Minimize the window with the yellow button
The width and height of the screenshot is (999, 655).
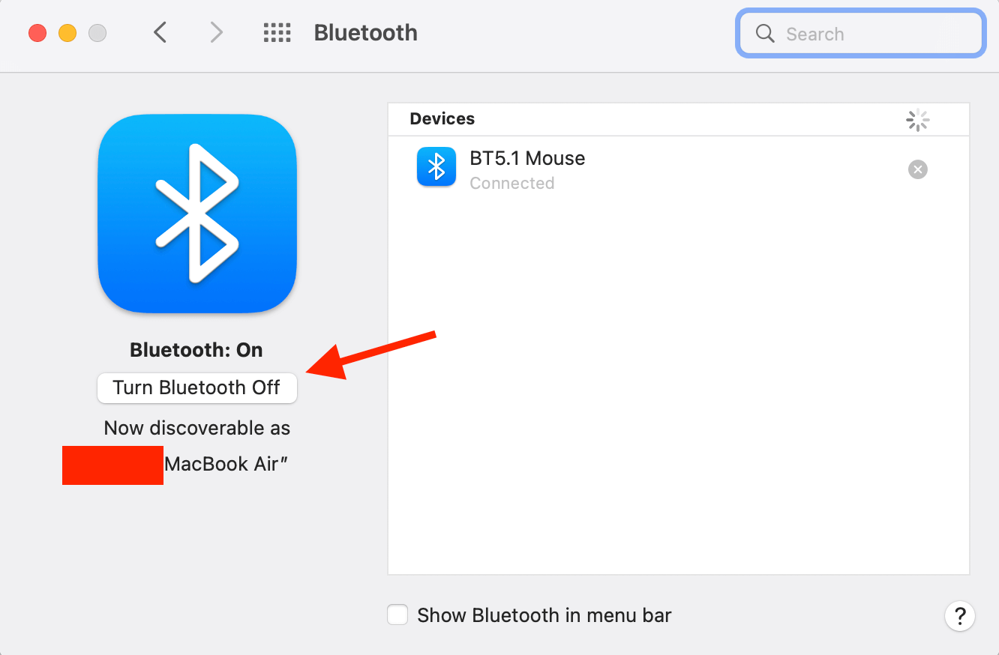67,33
